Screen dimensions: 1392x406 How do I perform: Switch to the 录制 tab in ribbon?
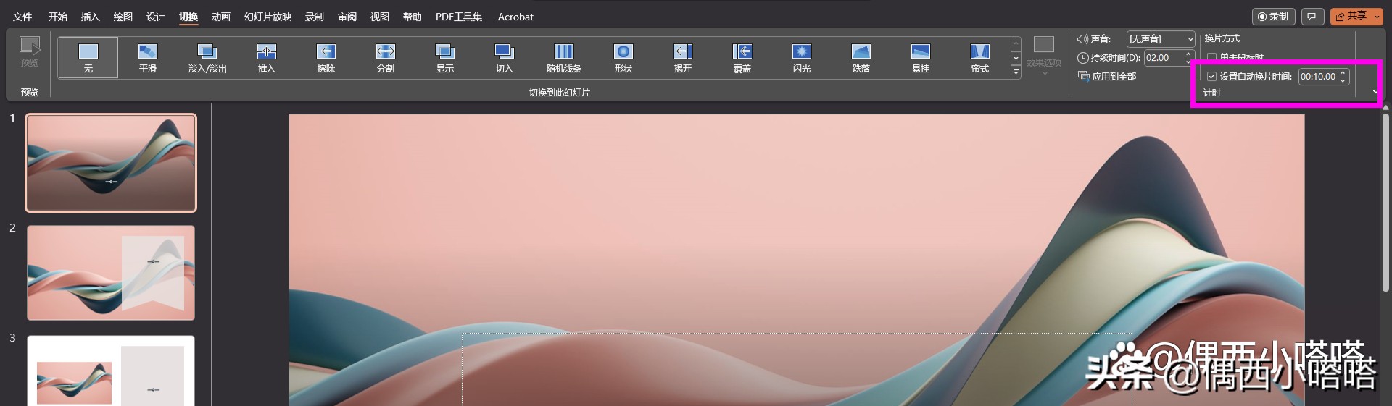(315, 17)
